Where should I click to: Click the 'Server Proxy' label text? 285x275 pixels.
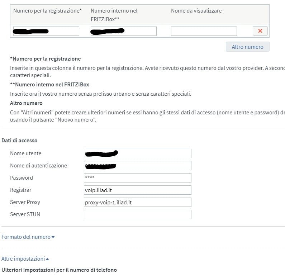click(25, 202)
